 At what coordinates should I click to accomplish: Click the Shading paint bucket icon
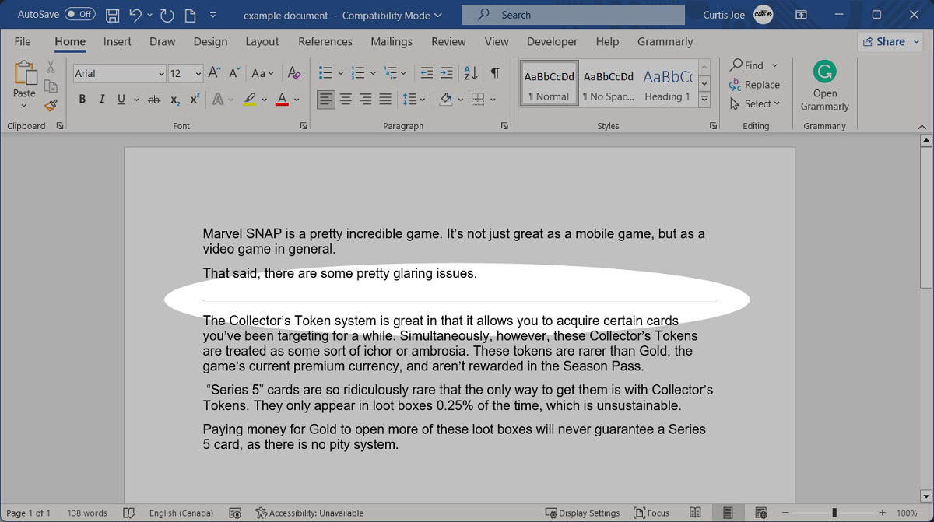tap(446, 100)
